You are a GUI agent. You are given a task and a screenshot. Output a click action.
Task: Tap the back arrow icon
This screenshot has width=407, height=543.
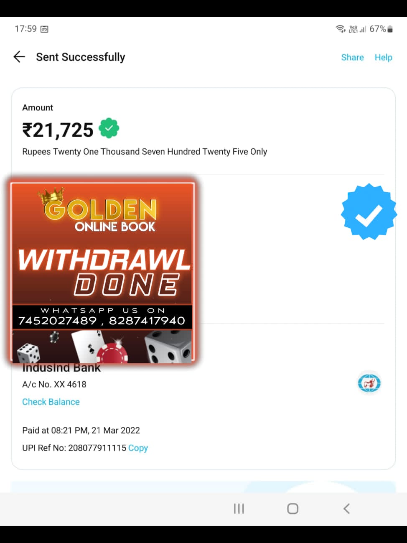point(19,57)
